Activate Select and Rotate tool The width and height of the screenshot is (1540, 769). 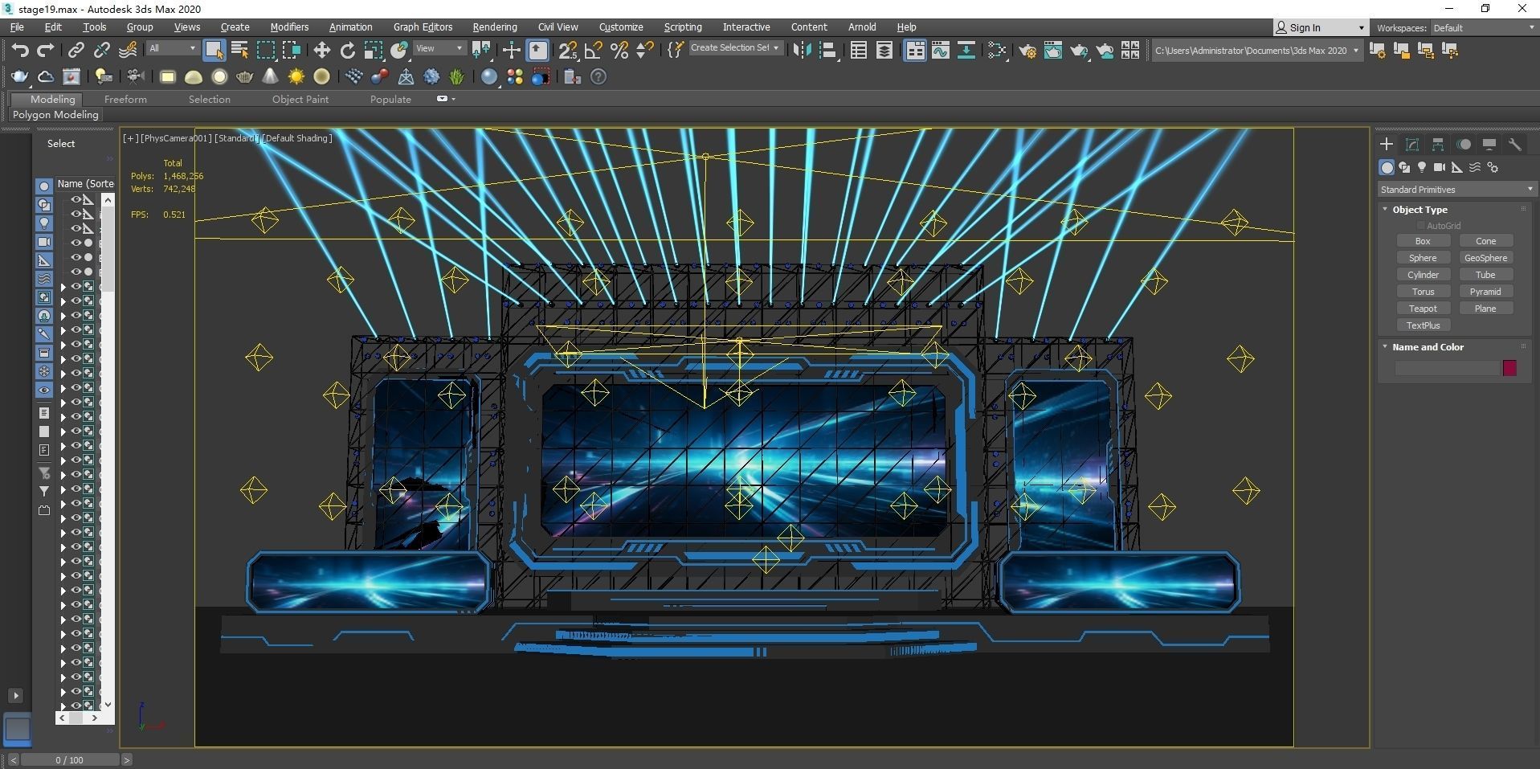tap(347, 51)
